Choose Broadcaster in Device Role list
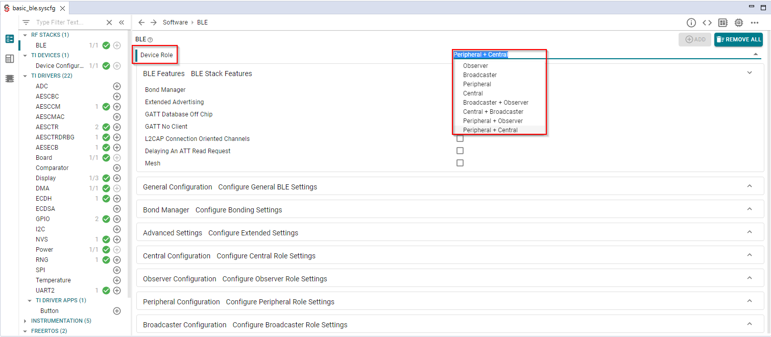The image size is (771, 337). (x=479, y=75)
